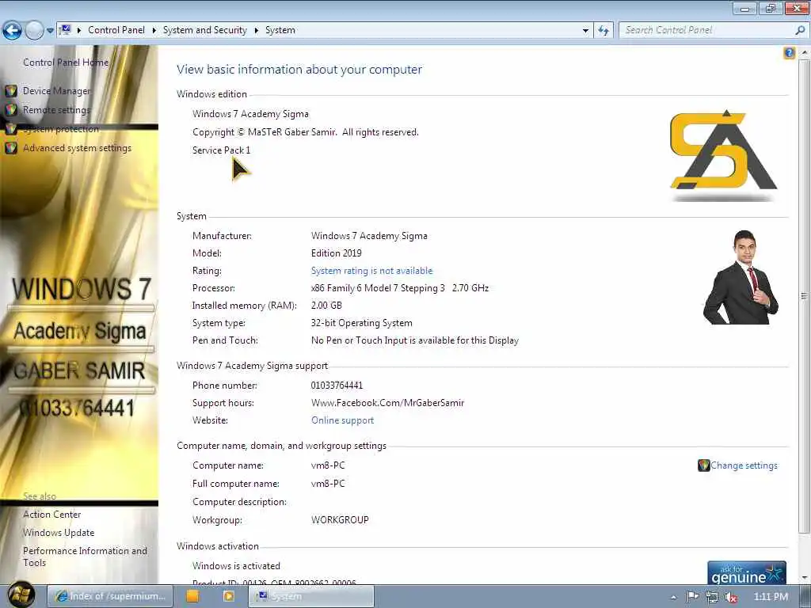
Task: Open Advanced system settings
Action: (77, 148)
